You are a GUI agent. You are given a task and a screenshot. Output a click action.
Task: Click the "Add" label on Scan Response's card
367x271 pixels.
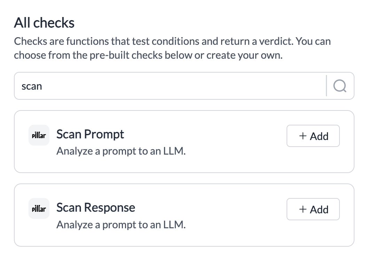click(x=319, y=210)
